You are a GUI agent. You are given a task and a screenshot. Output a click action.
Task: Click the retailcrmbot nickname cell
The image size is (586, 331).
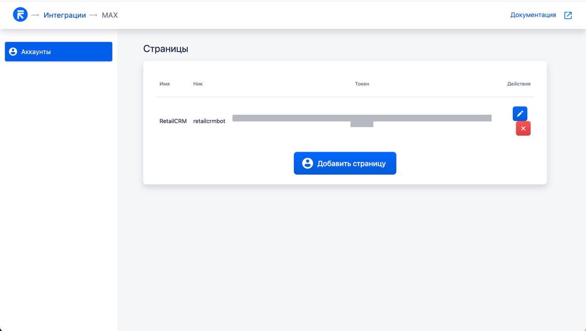(x=209, y=121)
